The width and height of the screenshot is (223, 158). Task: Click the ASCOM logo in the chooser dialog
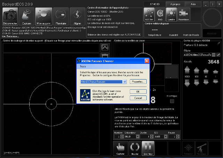[x=85, y=95]
